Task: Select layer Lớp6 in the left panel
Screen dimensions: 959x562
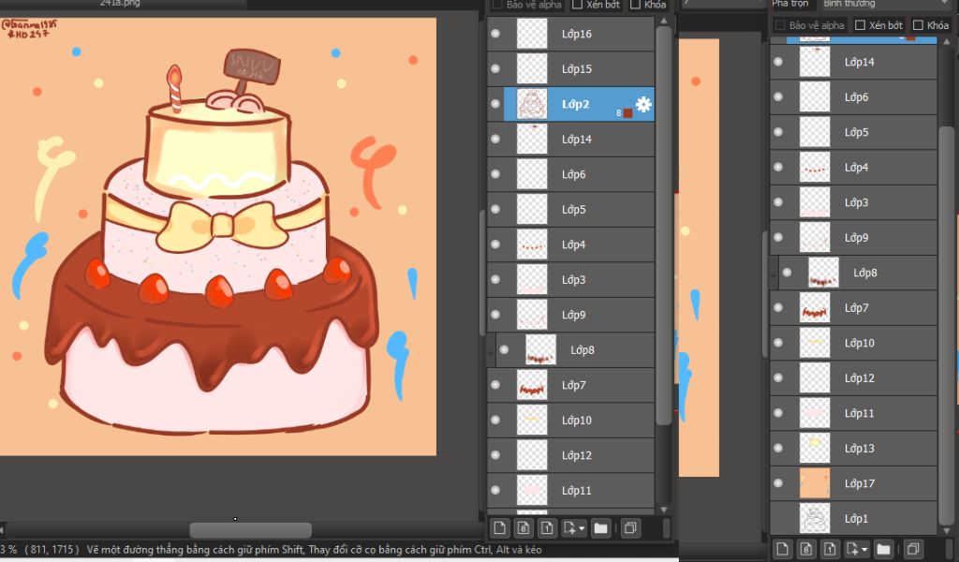Action: tap(570, 174)
